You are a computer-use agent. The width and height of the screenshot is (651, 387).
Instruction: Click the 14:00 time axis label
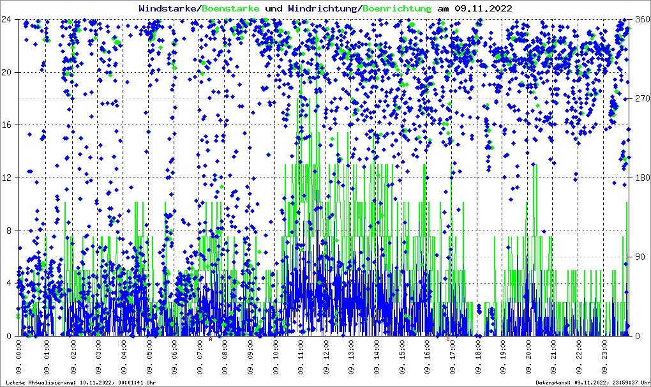pos(377,358)
